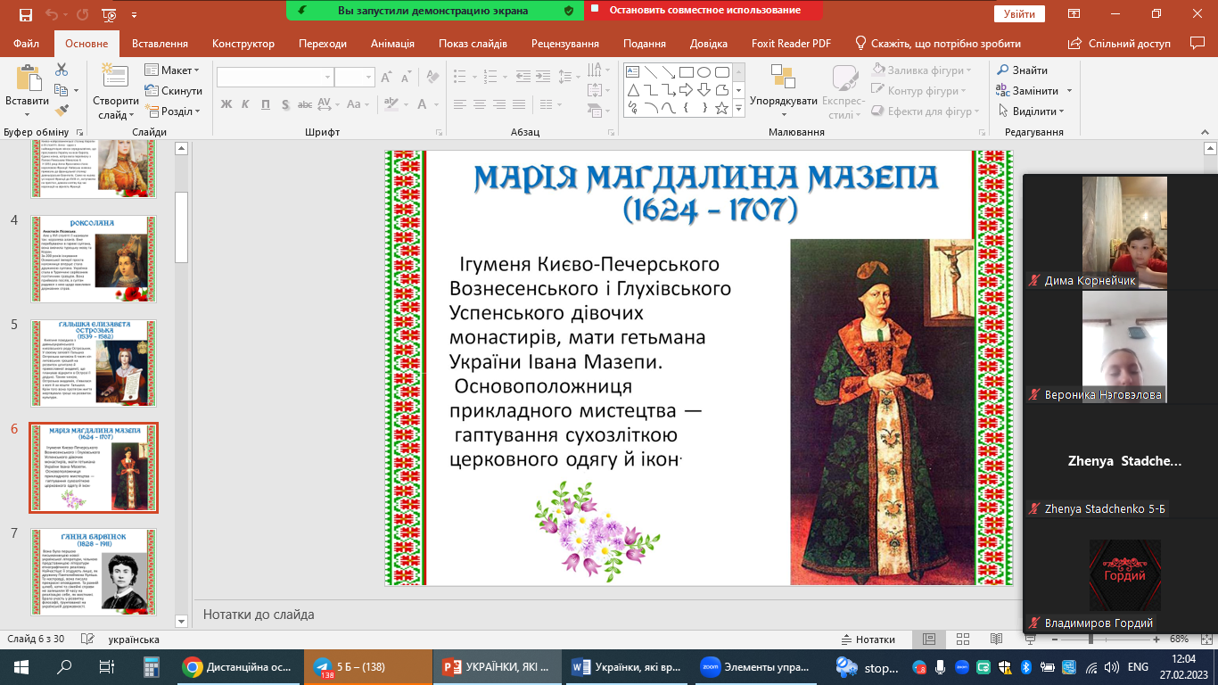The width and height of the screenshot is (1218, 685).
Task: Select slide 7 thumbnail Ганна Барвінок
Action: coord(94,572)
